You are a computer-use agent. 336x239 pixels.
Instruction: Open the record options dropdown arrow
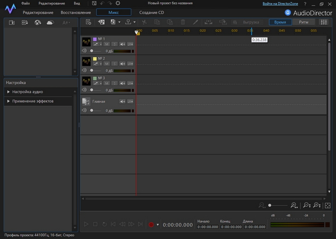(158, 224)
